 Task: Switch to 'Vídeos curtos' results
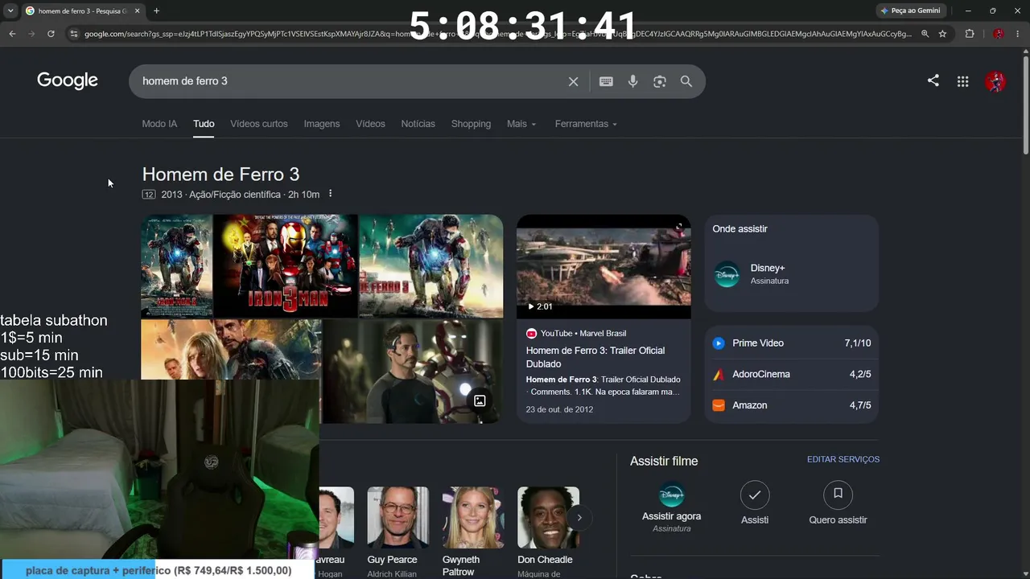point(259,124)
